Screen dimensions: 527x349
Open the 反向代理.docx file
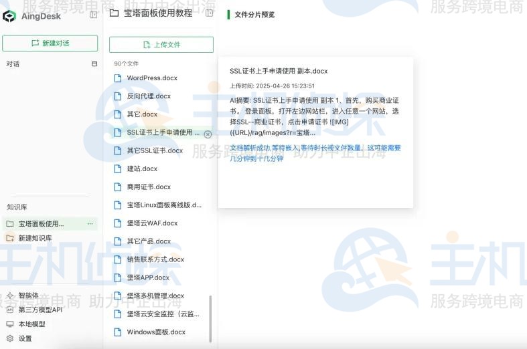tap(149, 96)
